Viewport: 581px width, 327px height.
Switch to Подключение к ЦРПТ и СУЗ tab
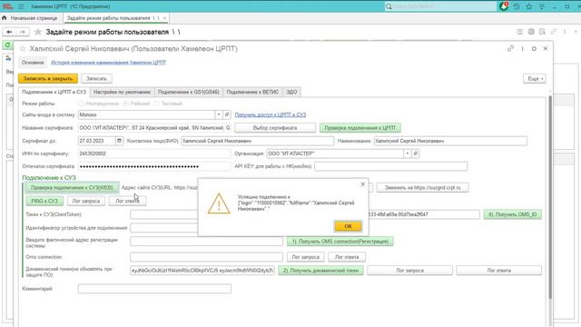(x=54, y=92)
